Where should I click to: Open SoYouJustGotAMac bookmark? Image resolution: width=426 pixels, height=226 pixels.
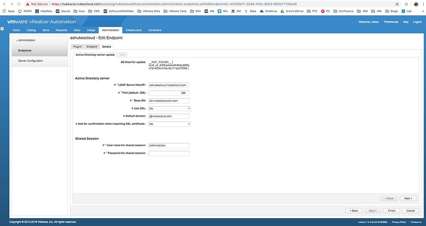tap(118, 11)
